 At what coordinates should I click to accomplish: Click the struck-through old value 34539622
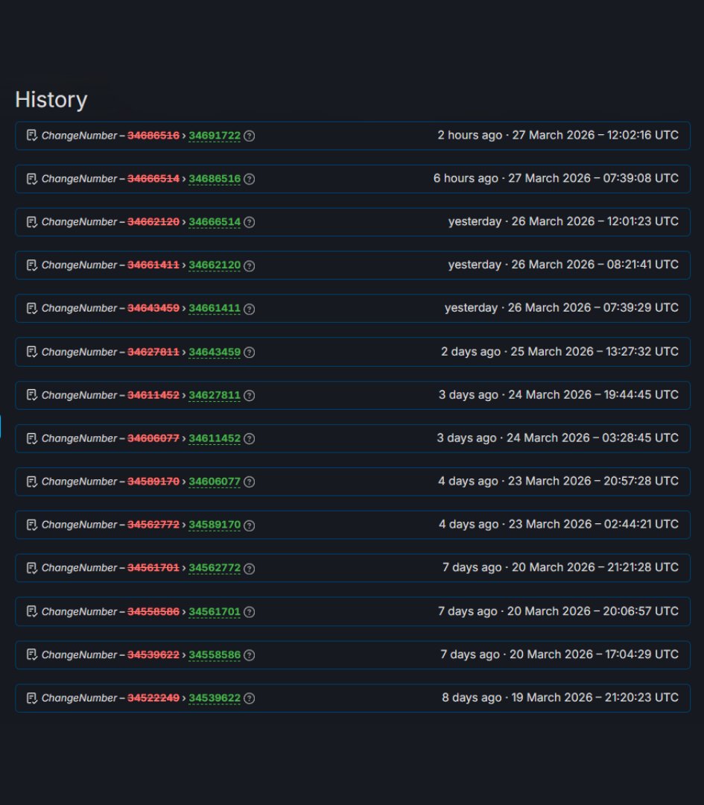point(153,654)
